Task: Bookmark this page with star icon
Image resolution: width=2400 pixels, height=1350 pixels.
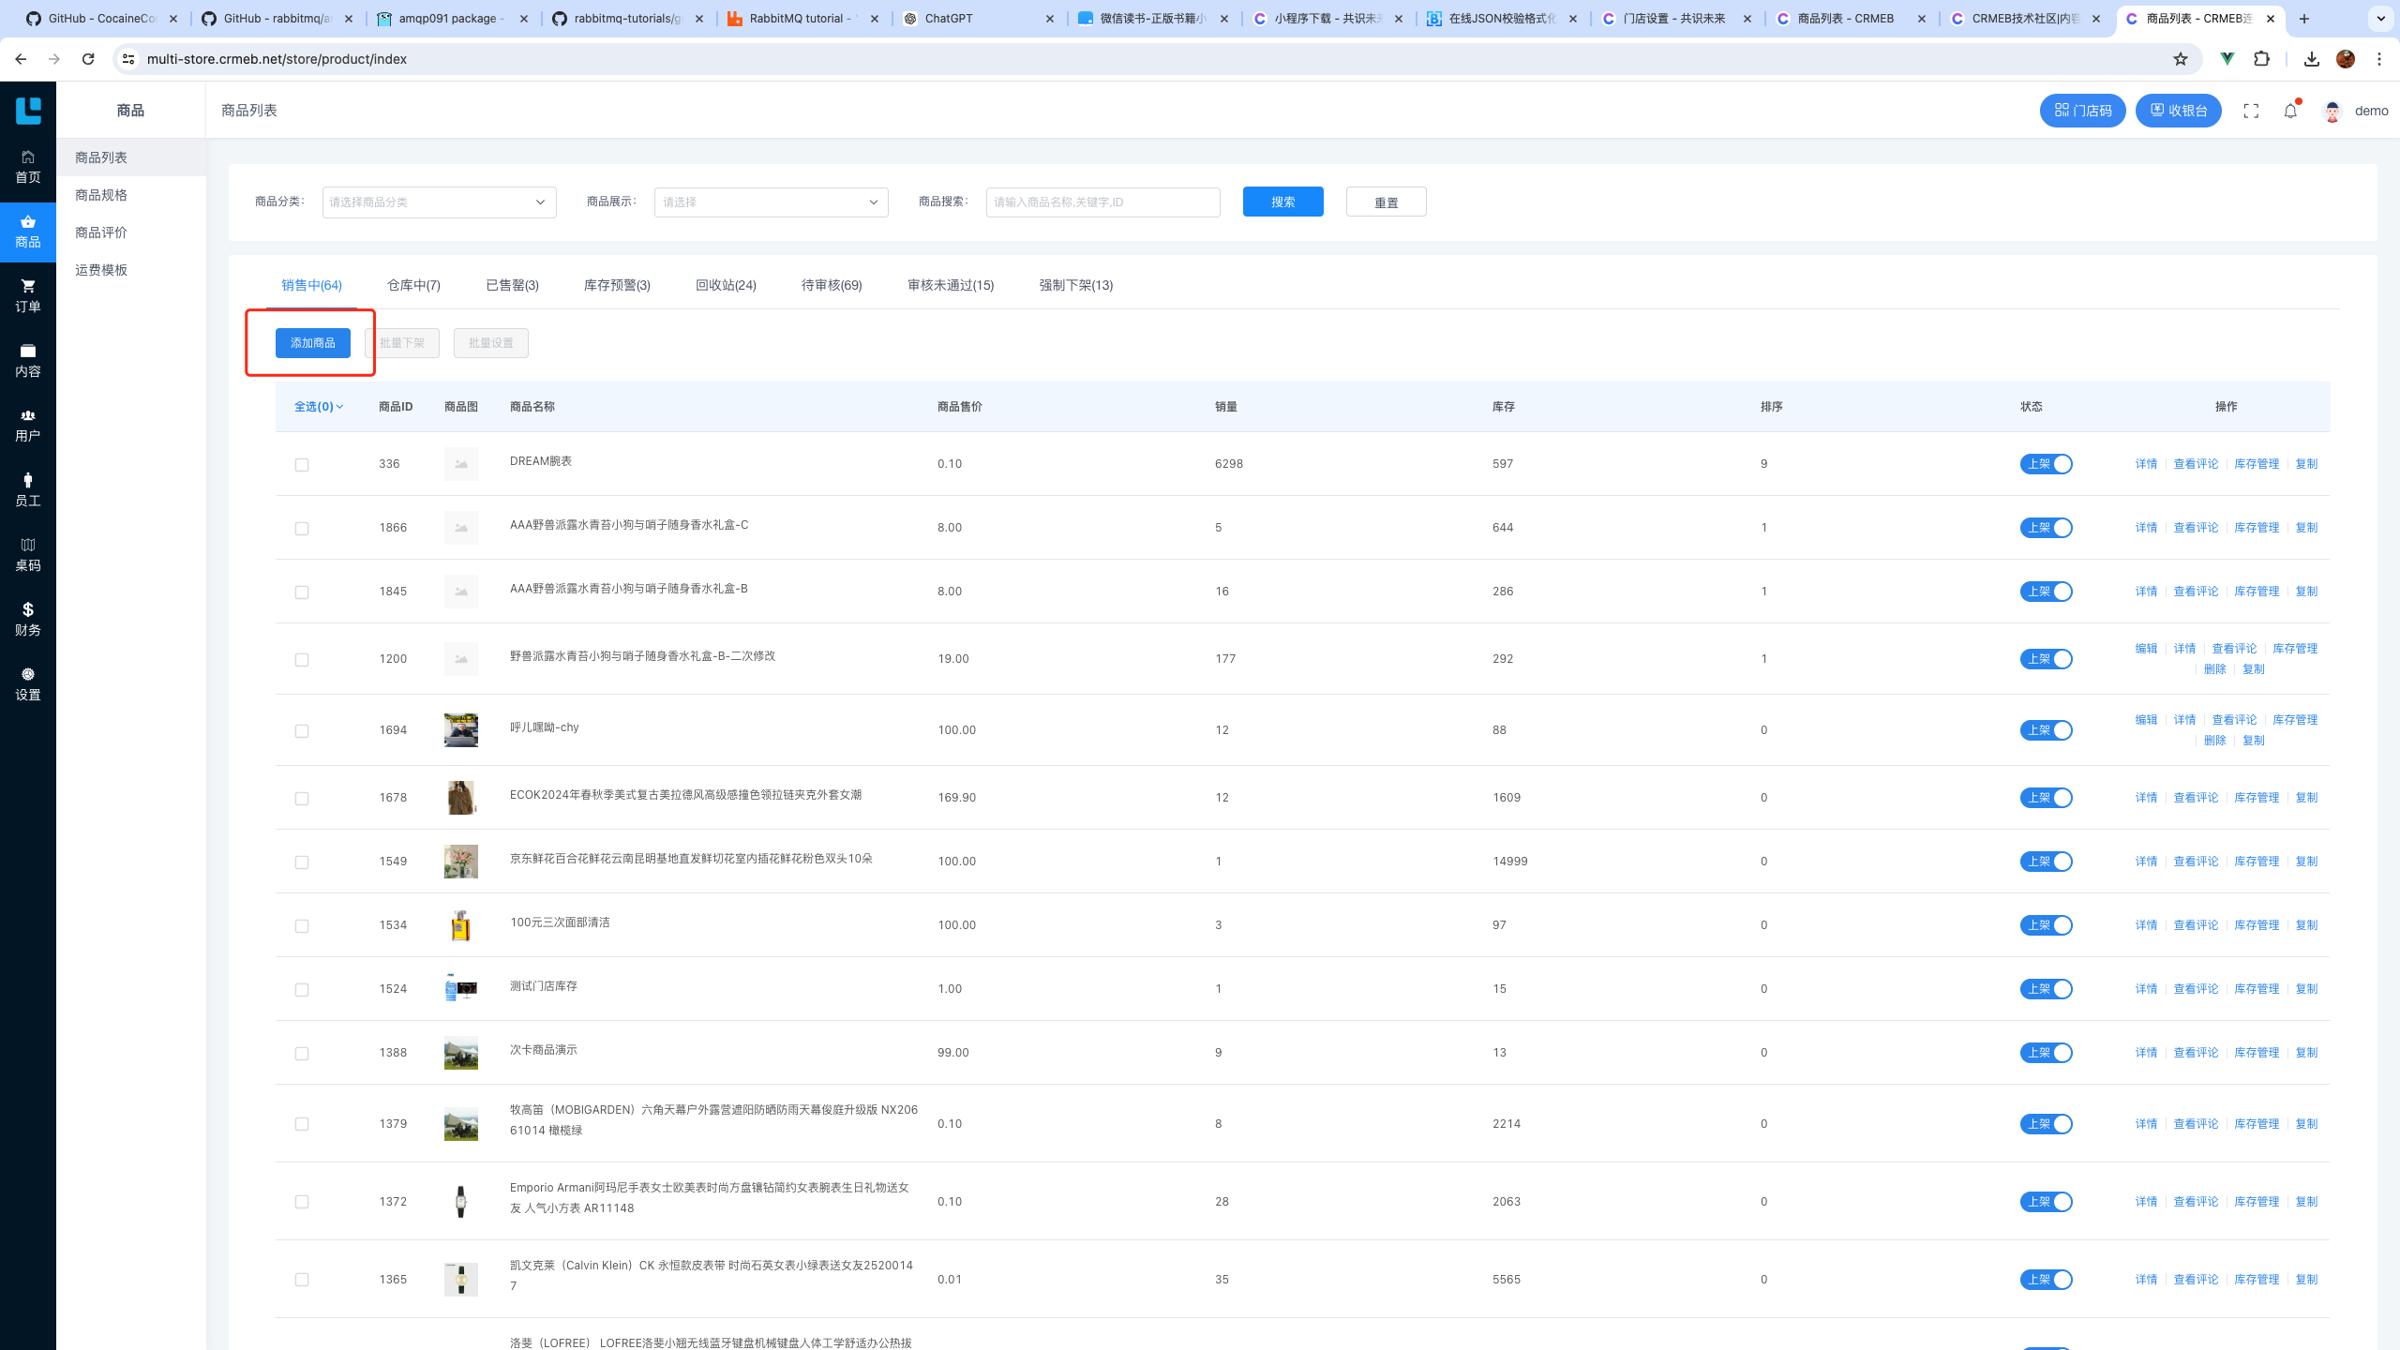Action: (2181, 59)
